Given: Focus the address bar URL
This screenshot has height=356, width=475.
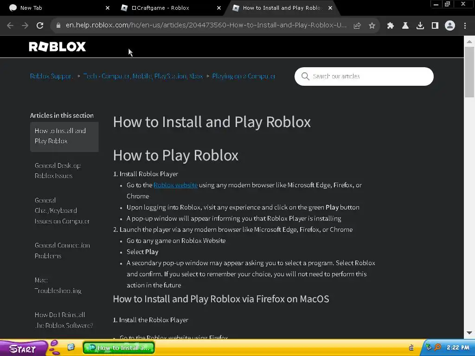Looking at the screenshot, I should click(206, 25).
